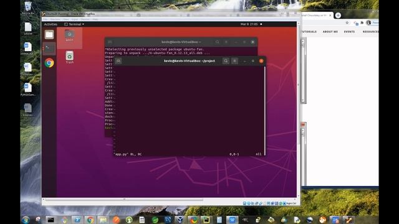Open the Windows Start button

coord(26,220)
